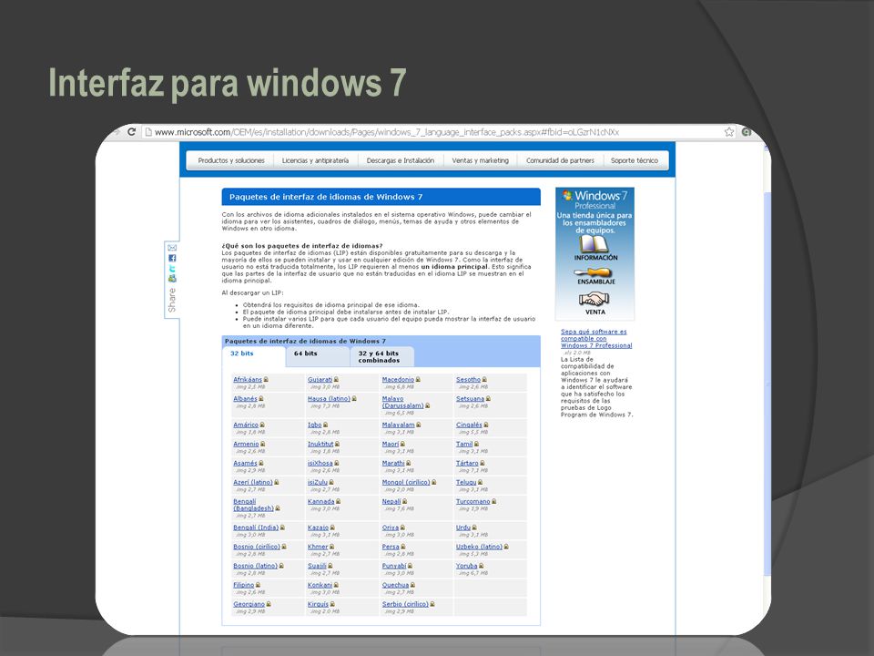
Task: Open the Hausa (latino) download link
Action: pyautogui.click(x=329, y=399)
